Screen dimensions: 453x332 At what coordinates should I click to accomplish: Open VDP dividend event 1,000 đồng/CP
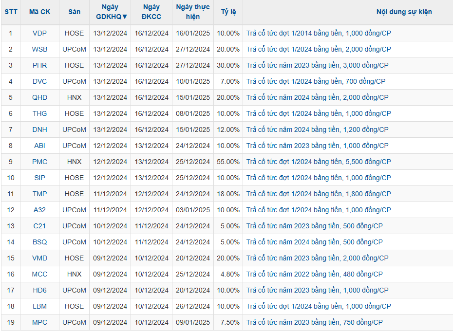click(x=318, y=33)
